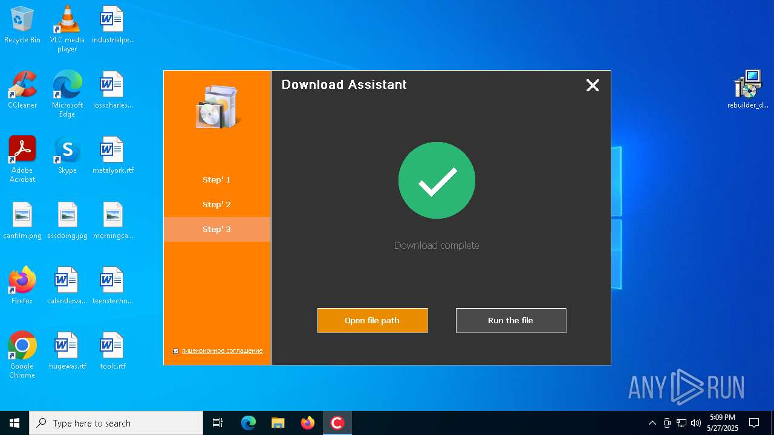The width and height of the screenshot is (774, 435).
Task: Click the software box logo in Download Assistant
Action: [x=218, y=107]
